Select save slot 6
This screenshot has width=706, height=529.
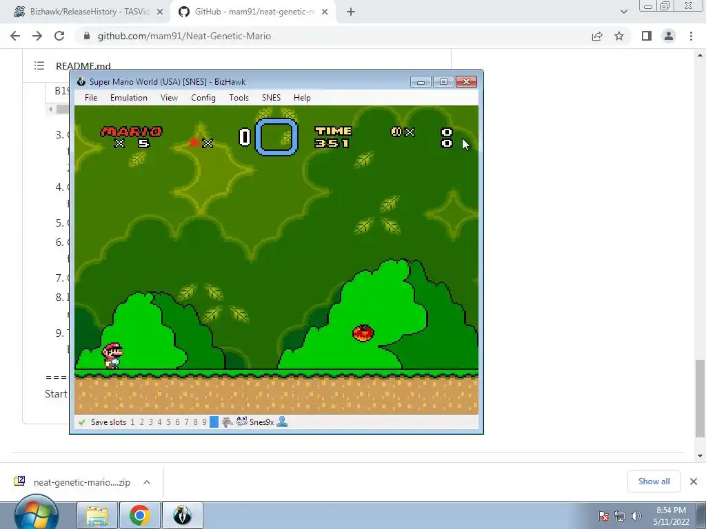click(x=177, y=422)
